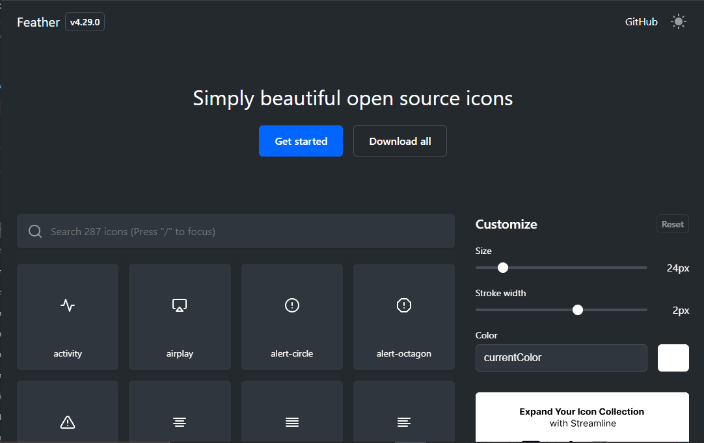Click the 'activity' label text
This screenshot has width=704, height=443.
click(x=68, y=353)
